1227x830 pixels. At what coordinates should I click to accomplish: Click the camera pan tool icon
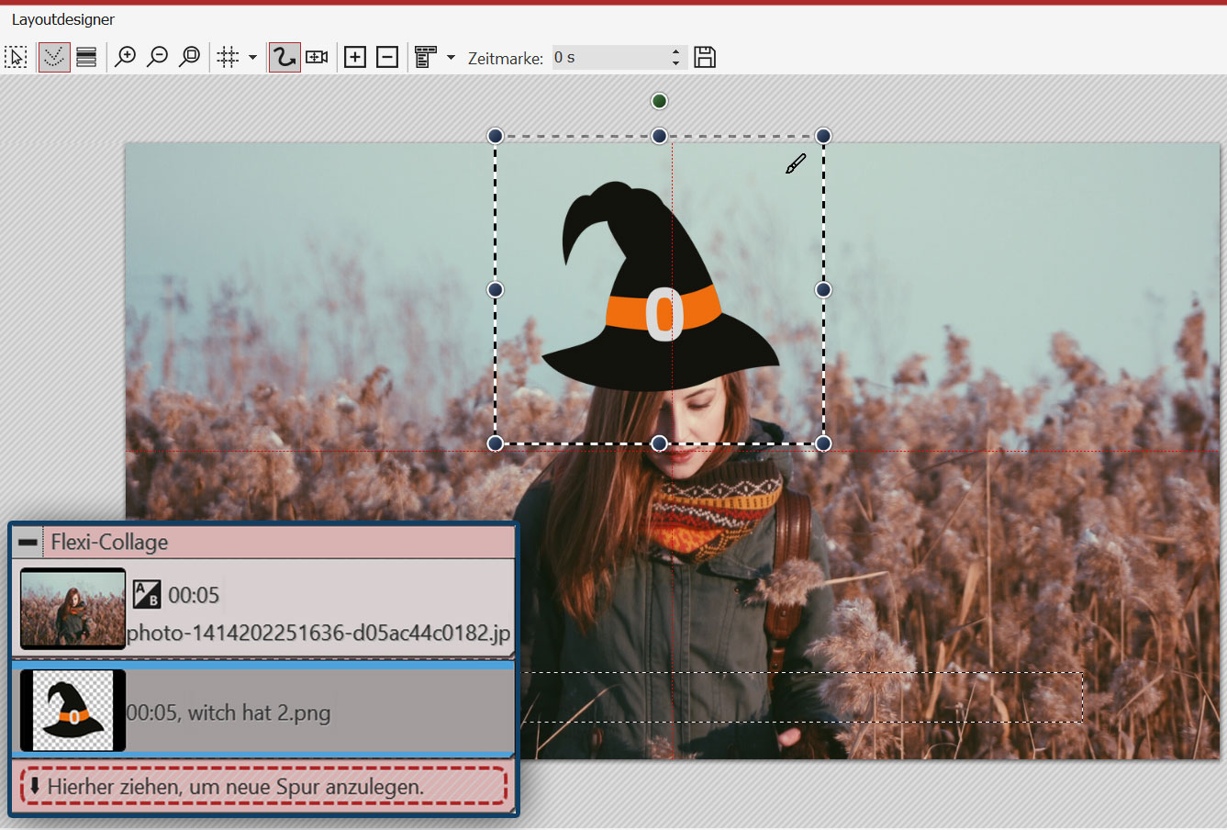click(317, 58)
